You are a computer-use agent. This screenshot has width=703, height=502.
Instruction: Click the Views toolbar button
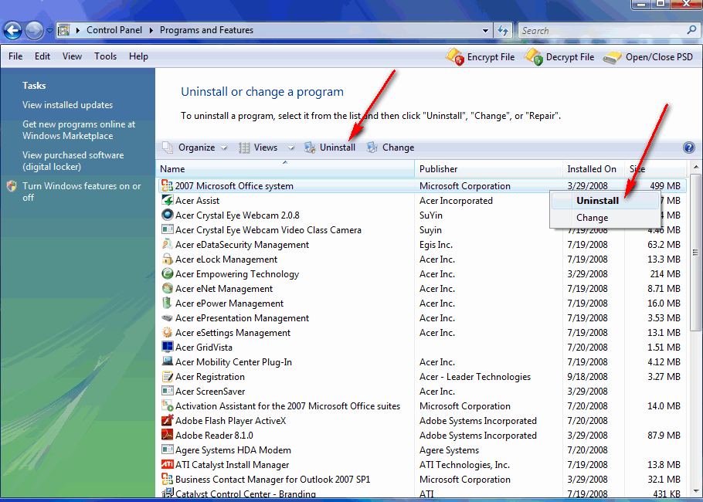tap(258, 148)
